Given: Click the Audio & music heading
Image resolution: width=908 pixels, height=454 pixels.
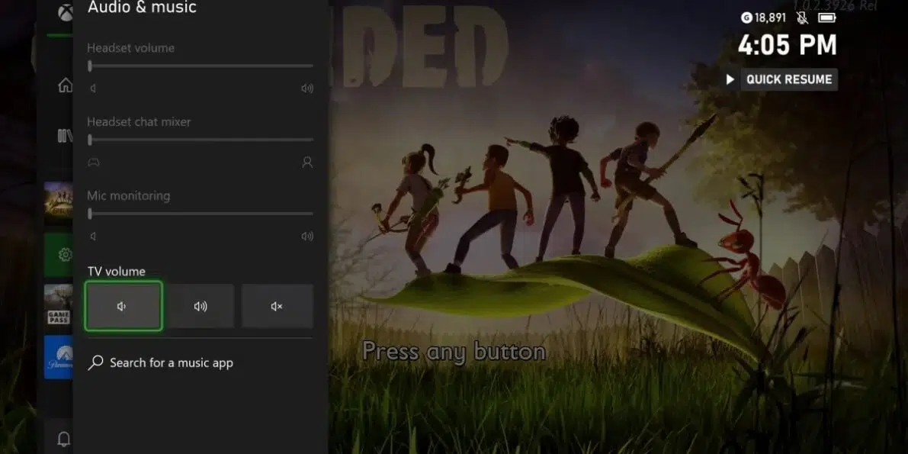Looking at the screenshot, I should coord(142,8).
